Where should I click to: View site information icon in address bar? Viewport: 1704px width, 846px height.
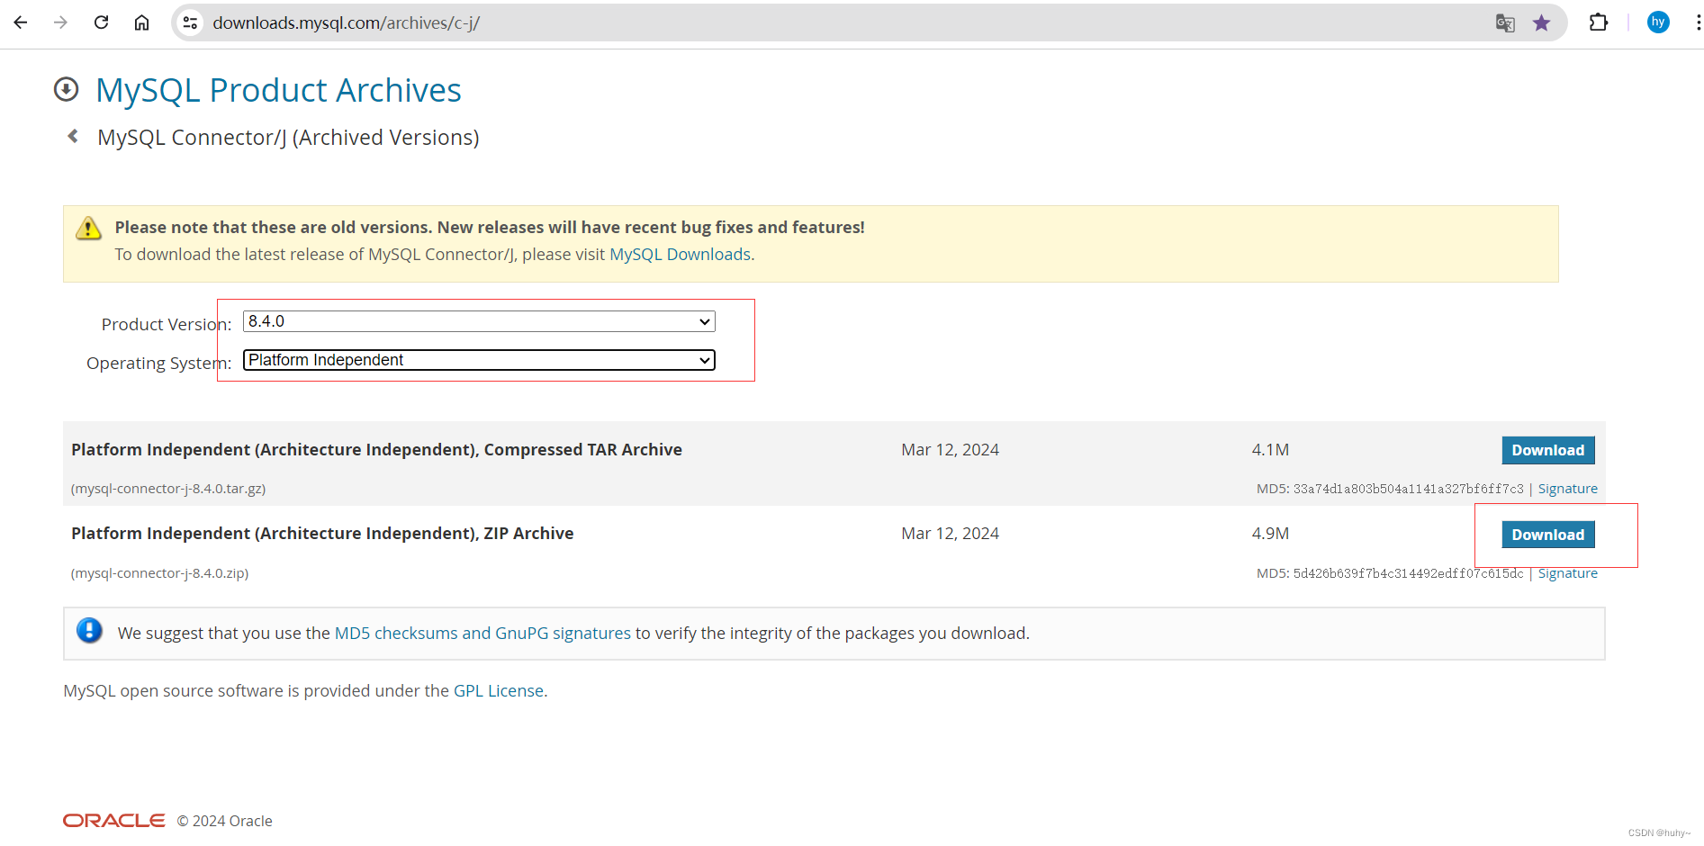click(190, 22)
